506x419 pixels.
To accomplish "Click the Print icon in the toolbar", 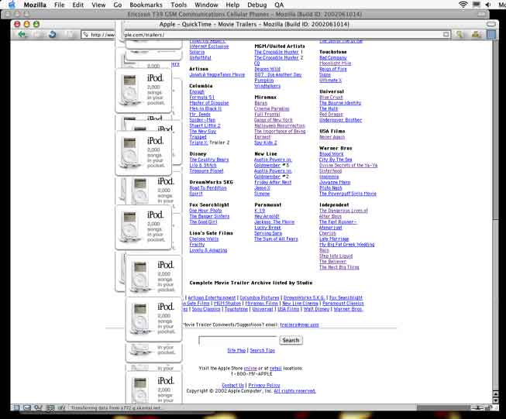I will 476,34.
